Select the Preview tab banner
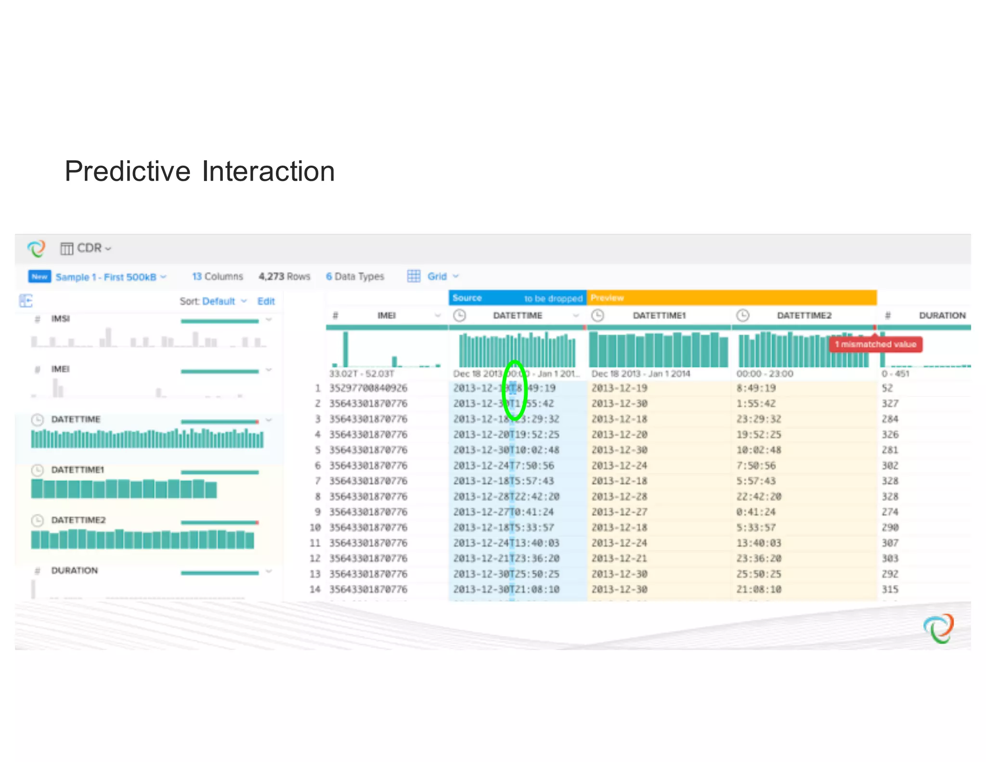Screen dimensions: 986x762 (731, 298)
